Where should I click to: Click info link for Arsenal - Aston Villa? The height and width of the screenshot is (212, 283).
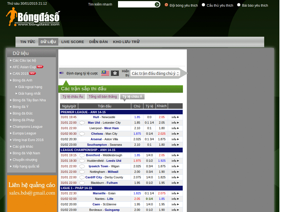tap(175, 139)
